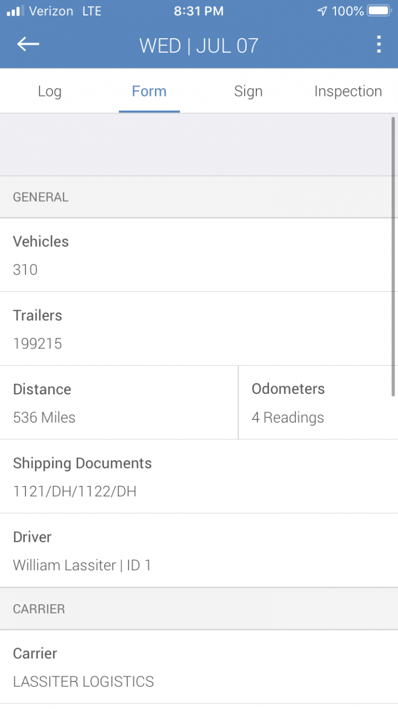Tap the battery icon in status bar
This screenshot has width=398, height=709.
[379, 11]
